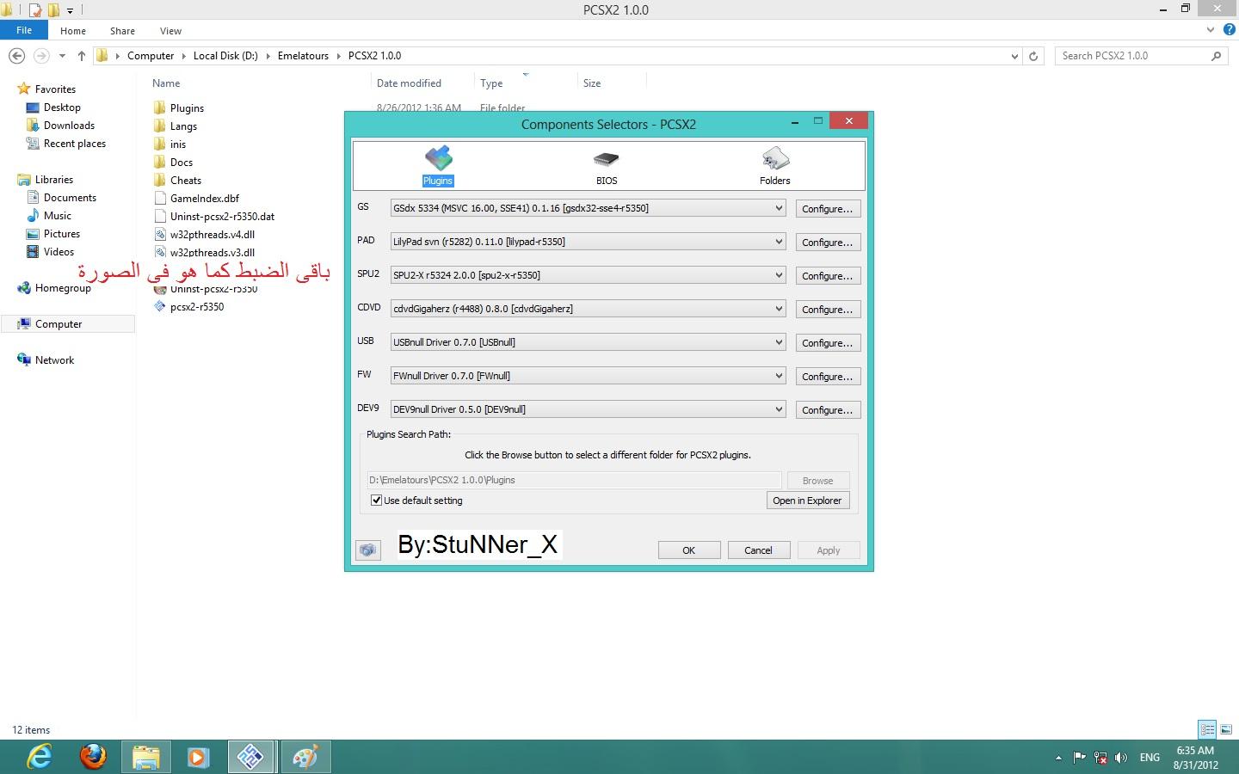This screenshot has height=774, width=1239.
Task: Toggle Use default setting checkbox
Action: coord(376,501)
